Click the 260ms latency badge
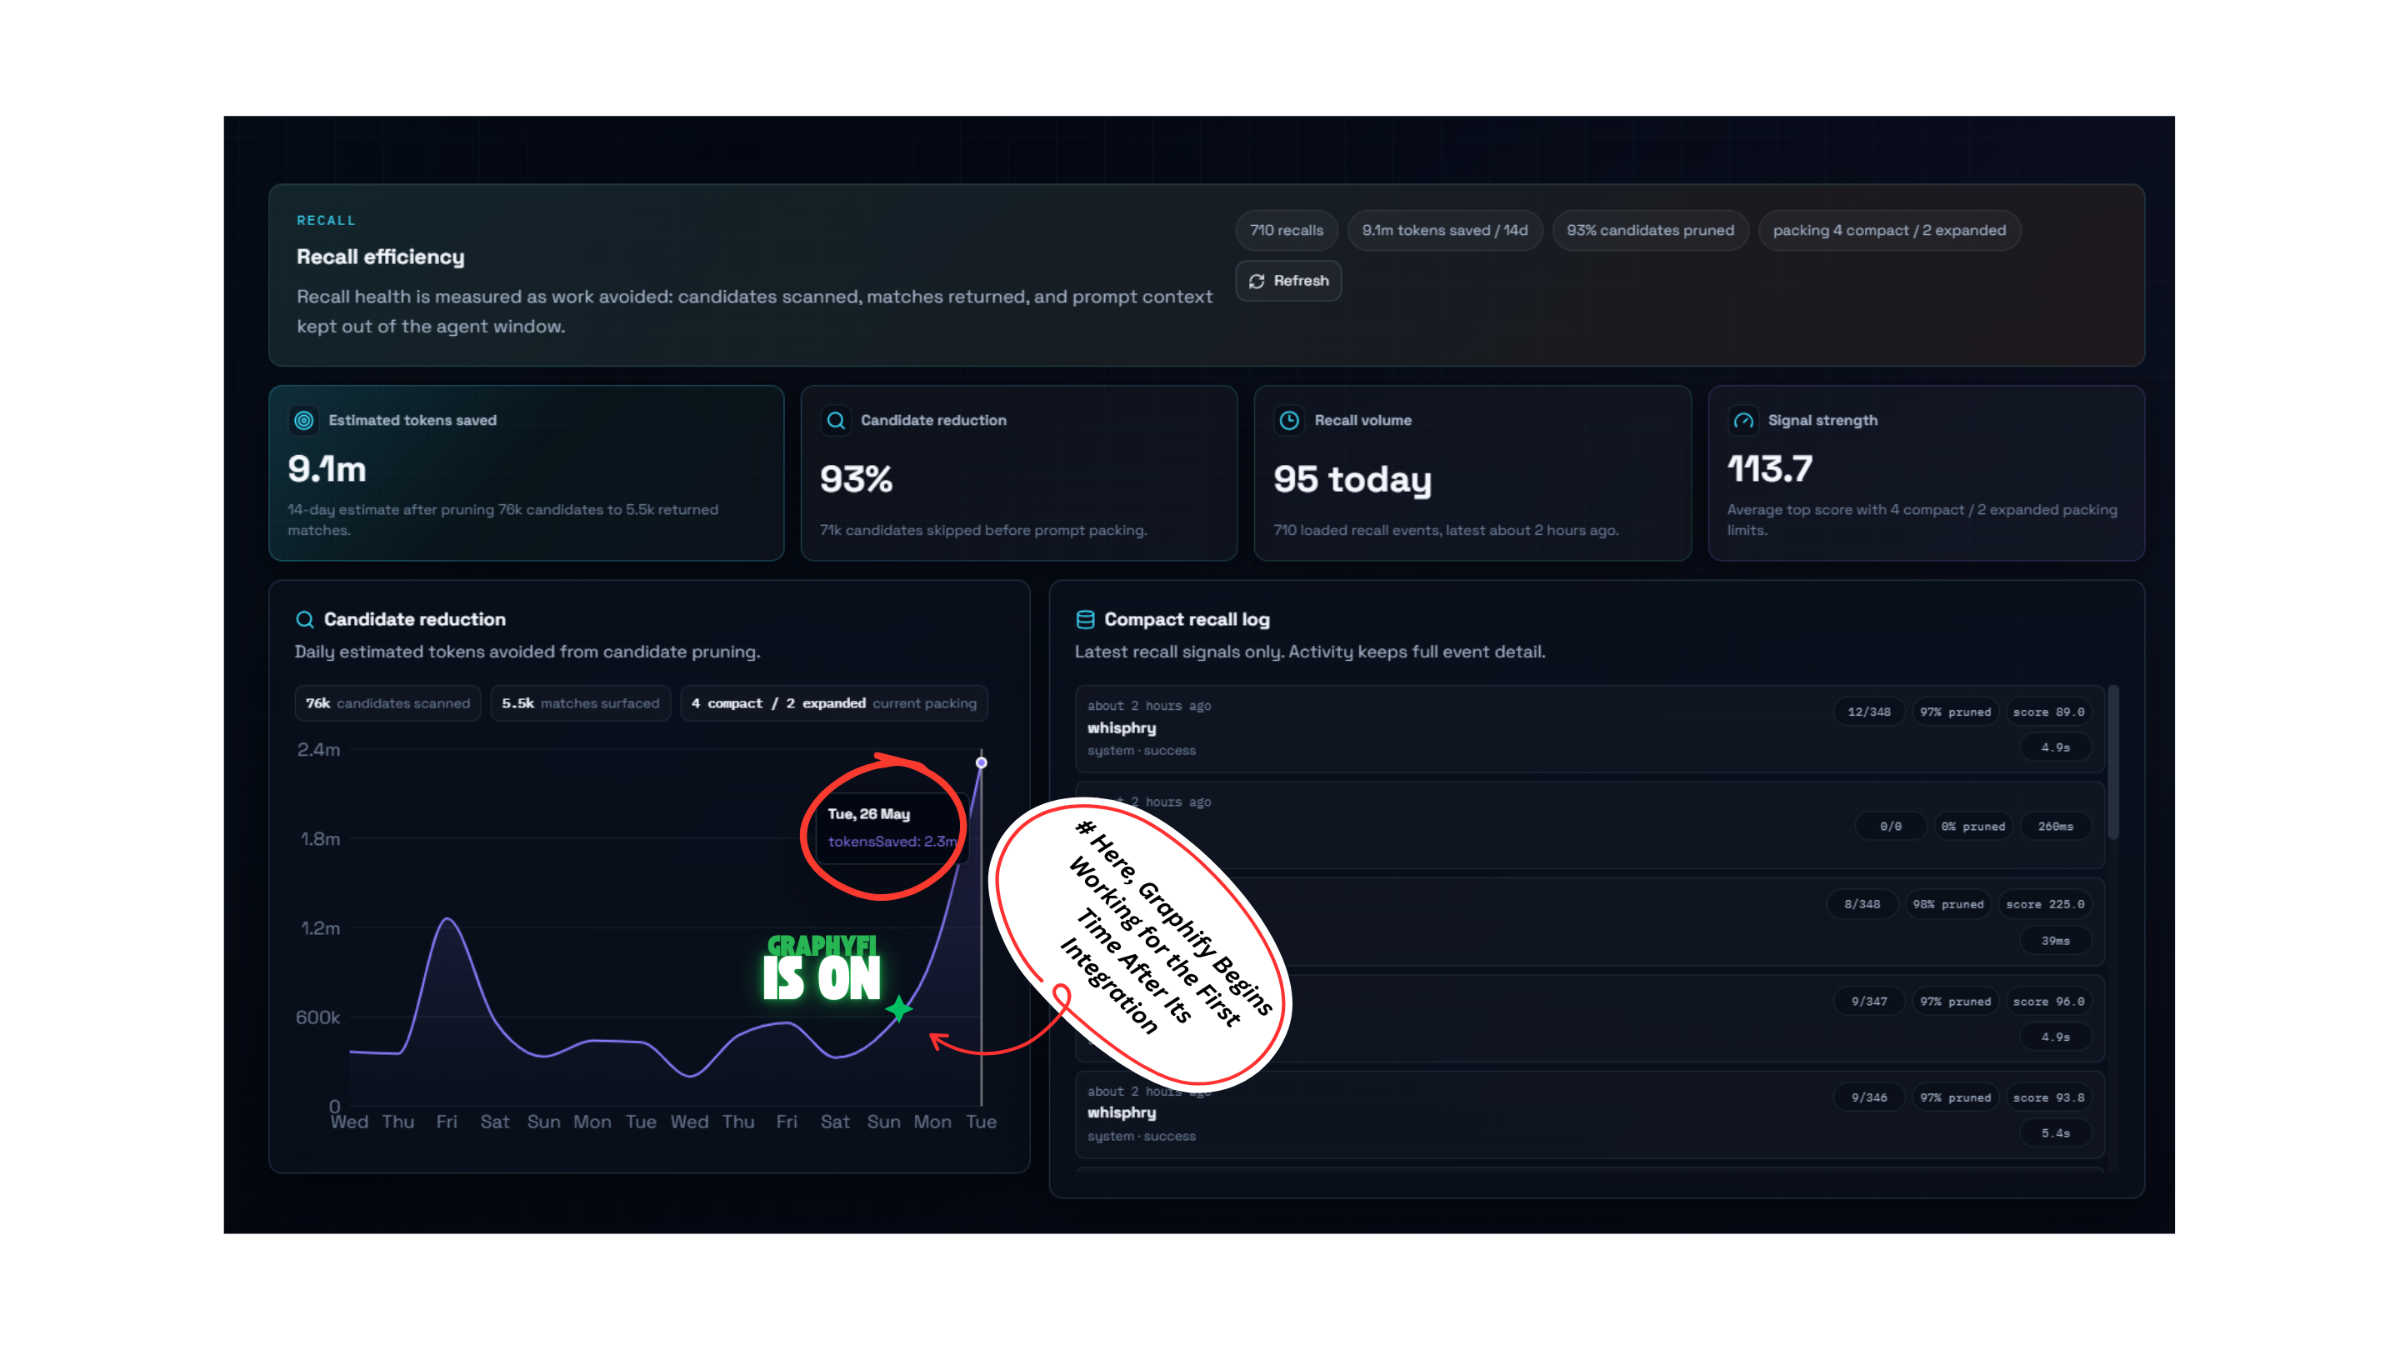Image resolution: width=2400 pixels, height=1350 pixels. (2055, 827)
